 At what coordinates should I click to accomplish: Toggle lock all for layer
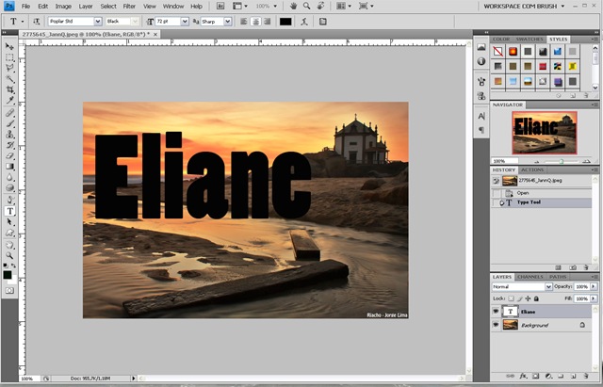(x=536, y=298)
